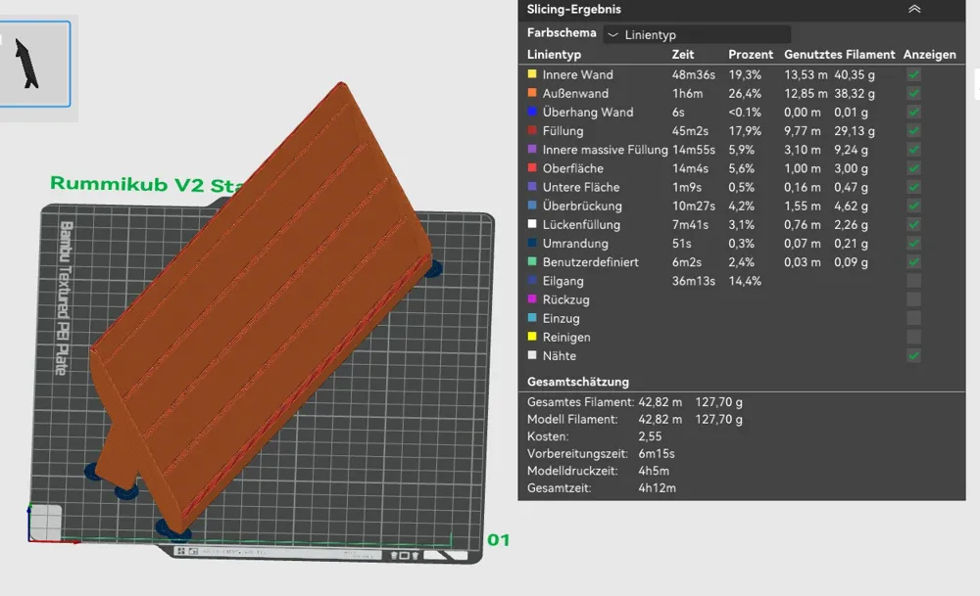
Task: Click the Linientyp column header
Action: tap(554, 54)
